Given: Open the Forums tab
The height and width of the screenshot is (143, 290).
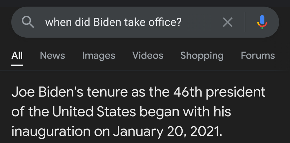Looking at the screenshot, I should click(x=258, y=55).
